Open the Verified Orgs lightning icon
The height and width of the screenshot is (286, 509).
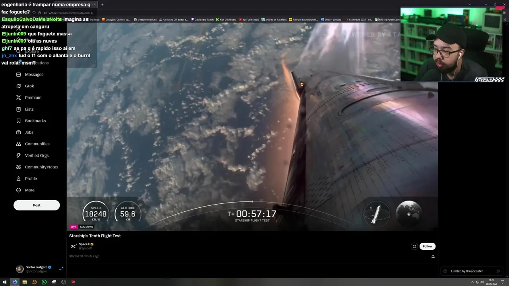18,155
